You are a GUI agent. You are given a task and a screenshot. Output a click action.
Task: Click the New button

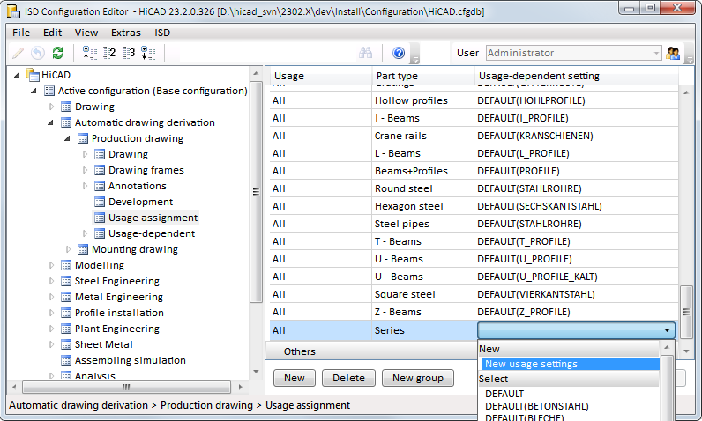pyautogui.click(x=295, y=378)
